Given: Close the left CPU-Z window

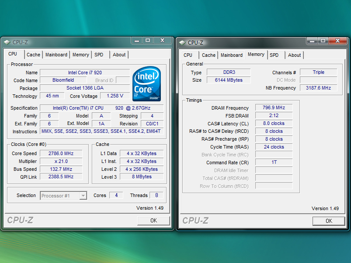Looking at the screenshot, I should pyautogui.click(x=163, y=41).
